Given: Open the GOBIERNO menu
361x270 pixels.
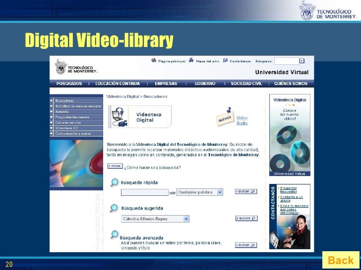Looking at the screenshot, I should [x=205, y=84].
